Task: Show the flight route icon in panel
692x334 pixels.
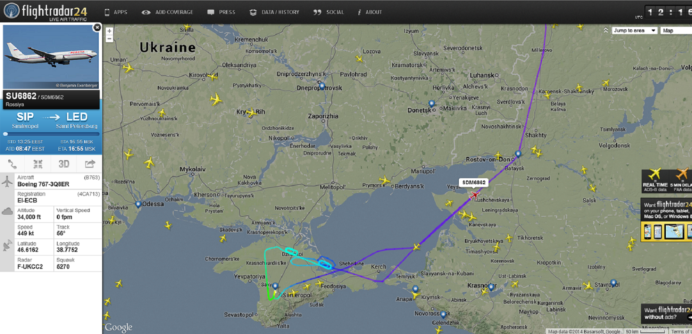Action: 12,164
